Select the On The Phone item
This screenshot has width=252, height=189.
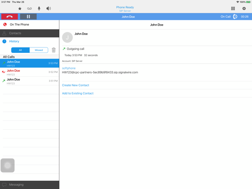[30, 25]
